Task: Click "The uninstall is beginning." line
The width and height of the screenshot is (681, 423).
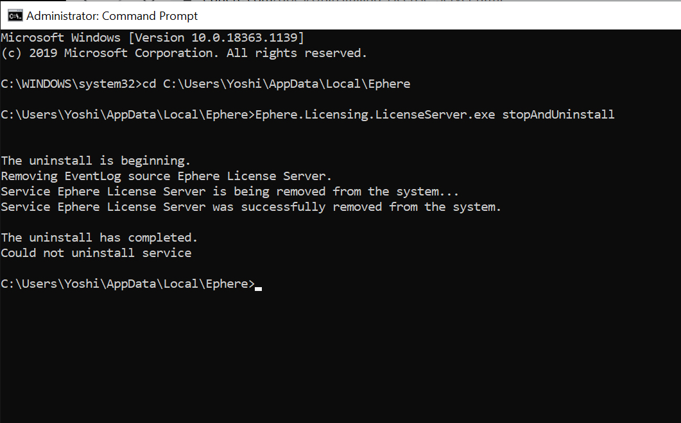Action: 96,161
